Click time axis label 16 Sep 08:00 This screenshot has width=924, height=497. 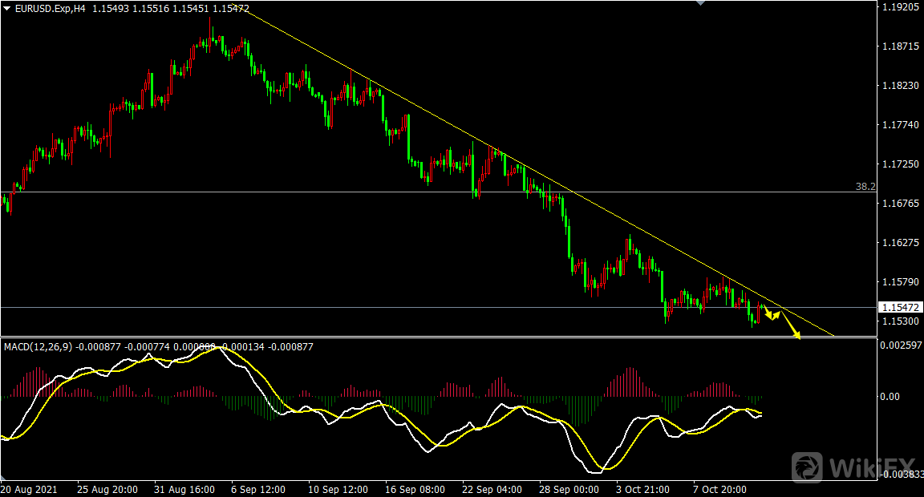415,489
